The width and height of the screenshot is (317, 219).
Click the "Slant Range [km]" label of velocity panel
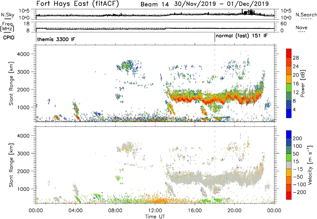(11, 165)
